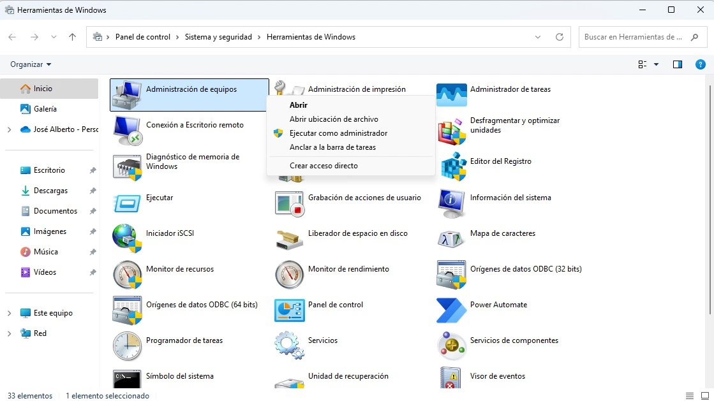Go to Panel de control breadcrumb
714x401 pixels.
(143, 38)
